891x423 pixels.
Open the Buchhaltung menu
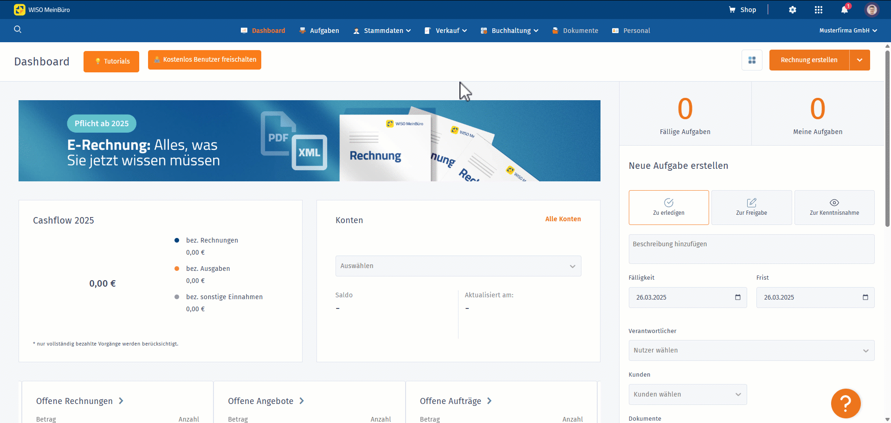510,31
